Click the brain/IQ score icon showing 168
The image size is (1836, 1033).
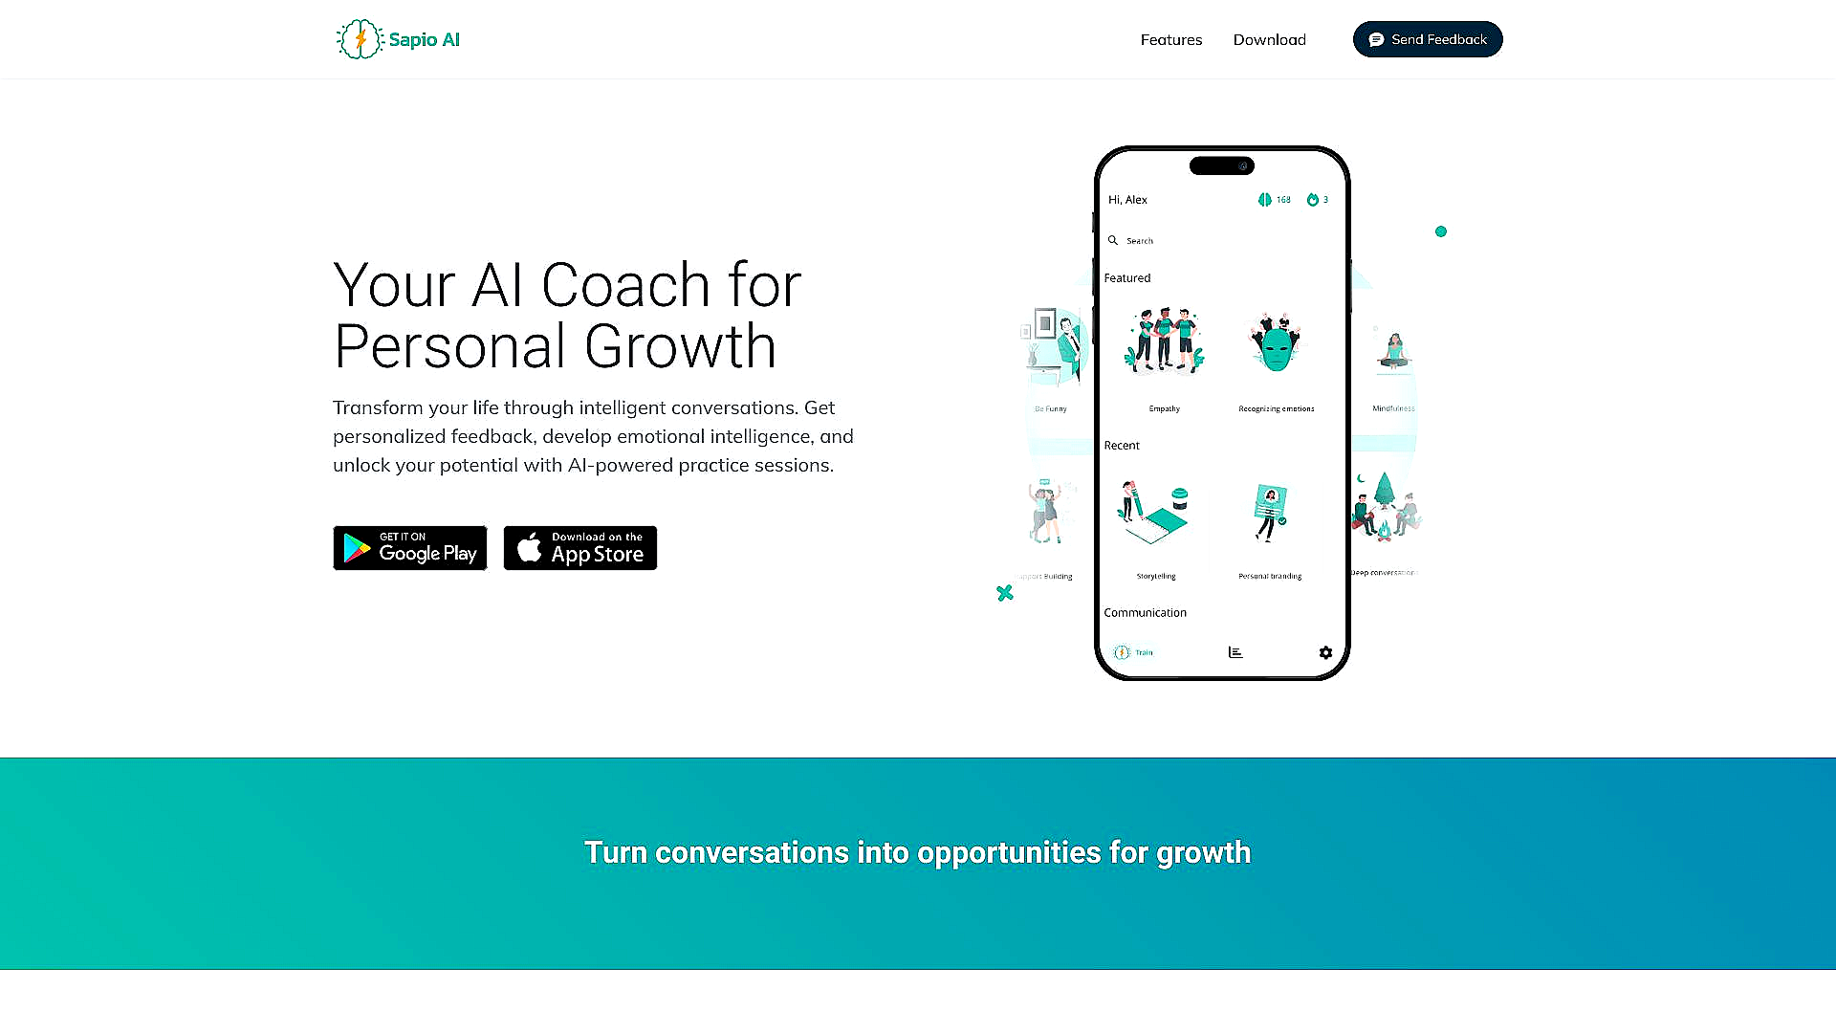pyautogui.click(x=1265, y=199)
